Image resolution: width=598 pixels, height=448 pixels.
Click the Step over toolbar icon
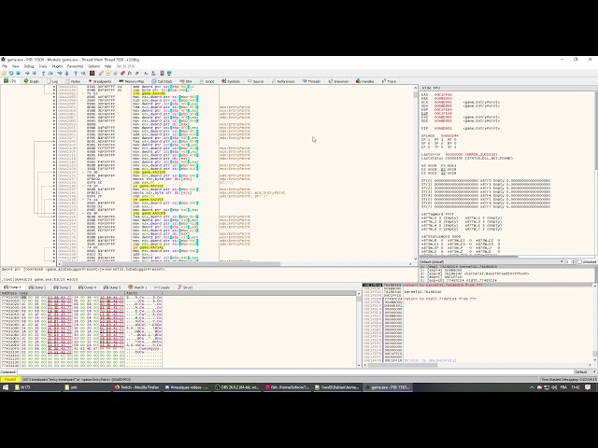click(x=50, y=73)
